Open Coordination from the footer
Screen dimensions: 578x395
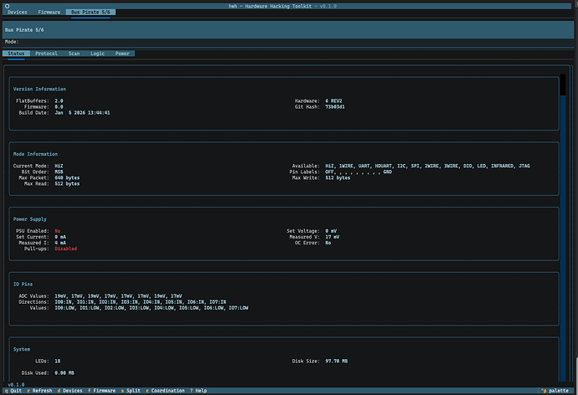pos(168,390)
